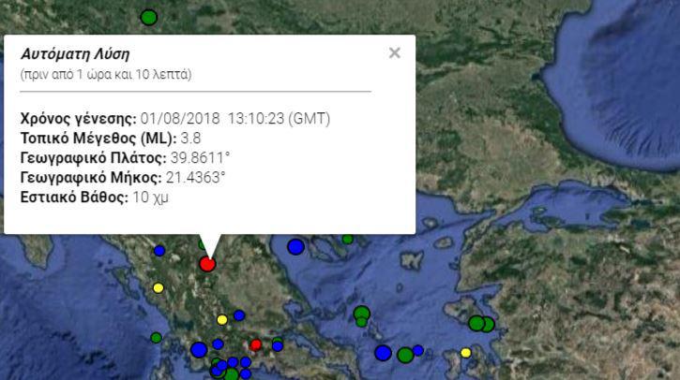Select the large blue marker right of the popup tail

tap(295, 247)
